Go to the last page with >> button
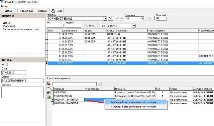Image resolution: width=214 pixels, height=126 pixels. [x=152, y=18]
